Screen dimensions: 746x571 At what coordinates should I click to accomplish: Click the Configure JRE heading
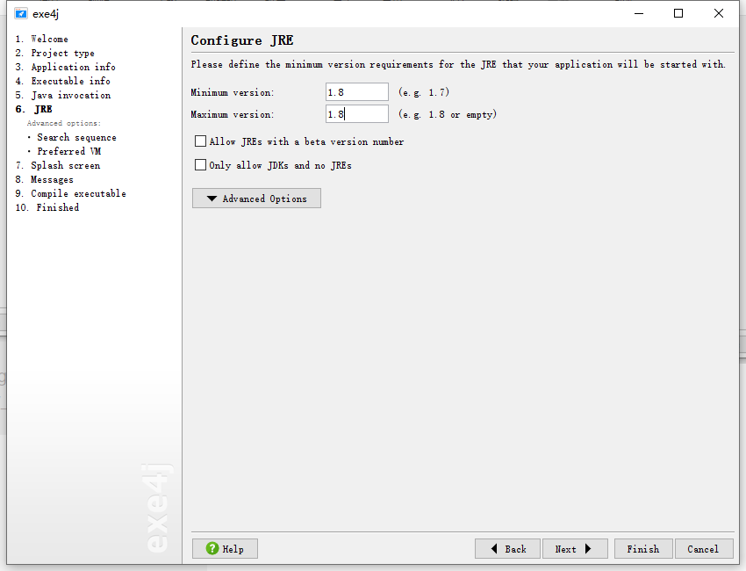pyautogui.click(x=241, y=40)
